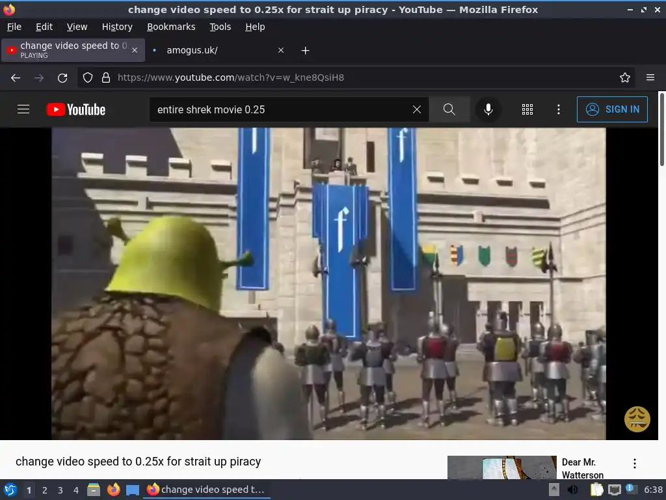Image resolution: width=666 pixels, height=500 pixels.
Task: Reload the current page
Action: [x=62, y=78]
